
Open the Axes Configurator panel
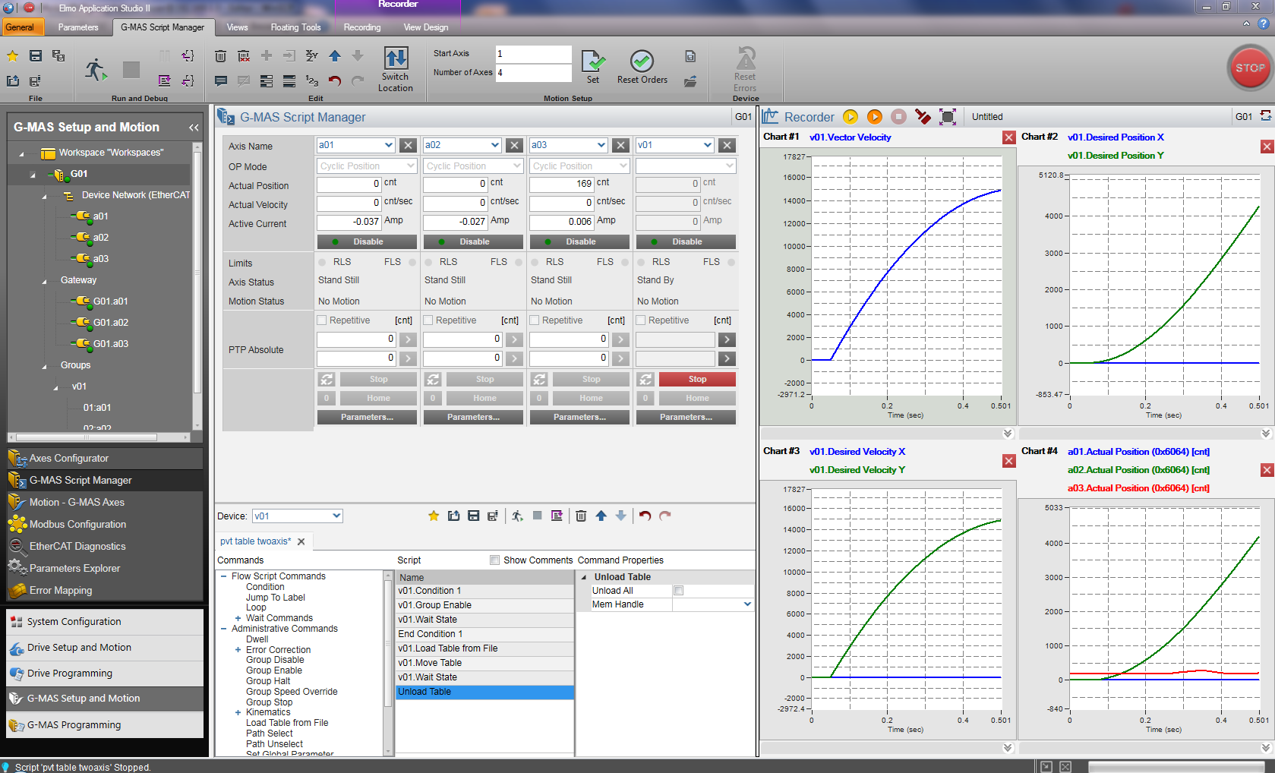coord(105,458)
